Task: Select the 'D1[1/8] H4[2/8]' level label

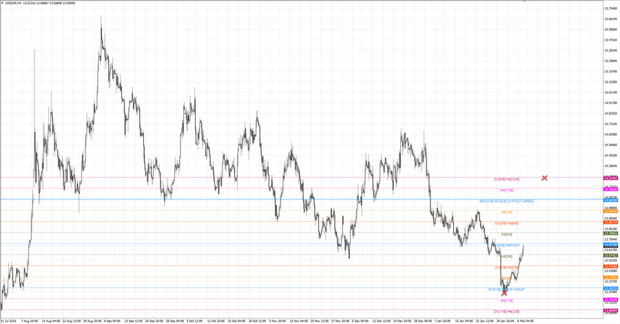Action: pos(506,267)
